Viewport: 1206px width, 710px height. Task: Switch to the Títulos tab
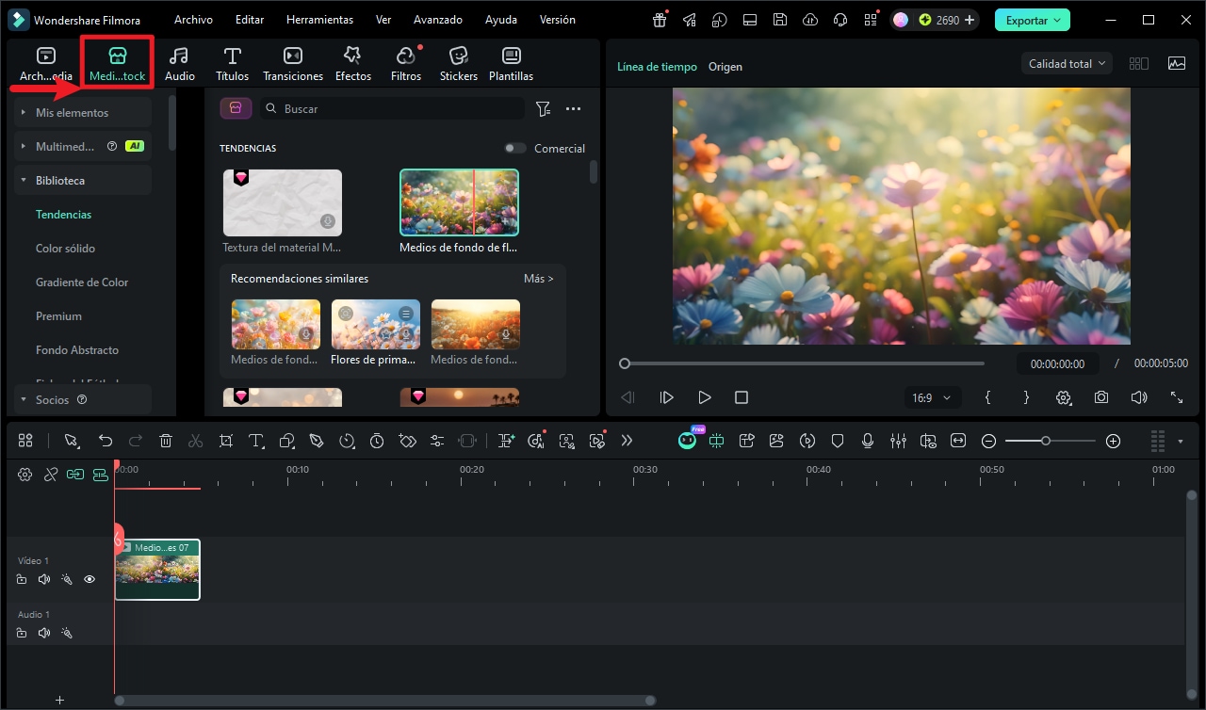click(232, 63)
